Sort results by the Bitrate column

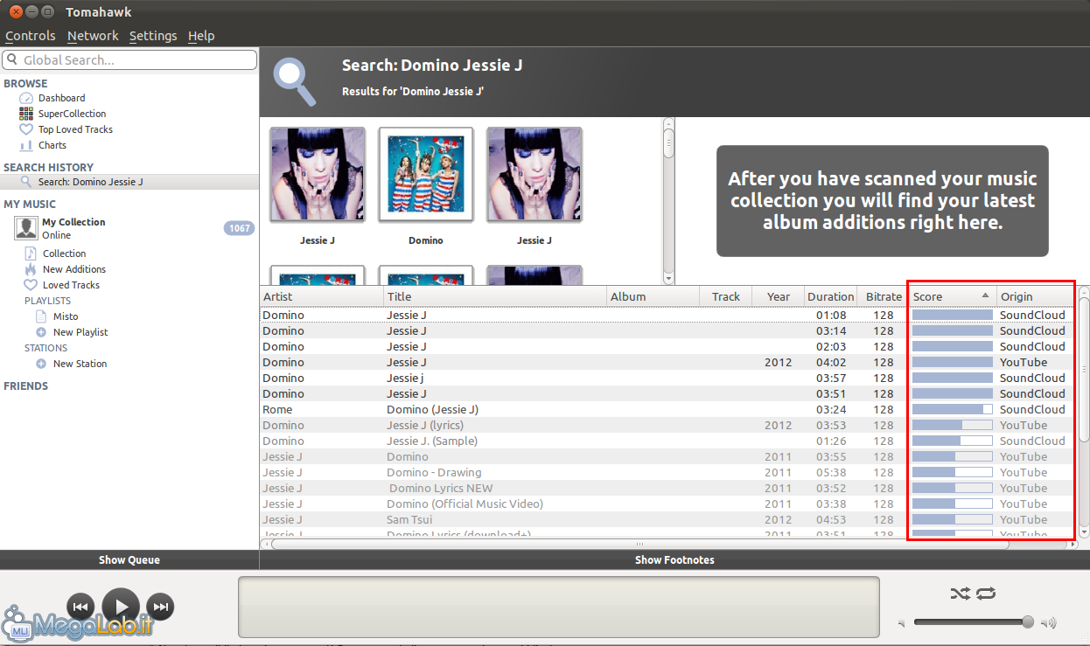pyautogui.click(x=884, y=296)
